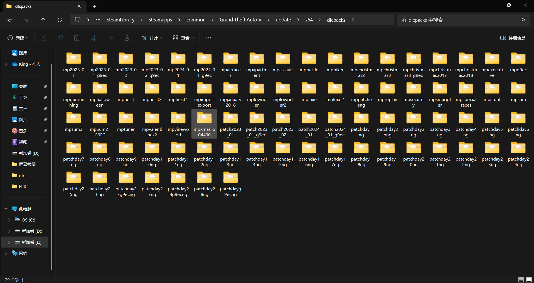Open a new tab with plus button

(95, 6)
